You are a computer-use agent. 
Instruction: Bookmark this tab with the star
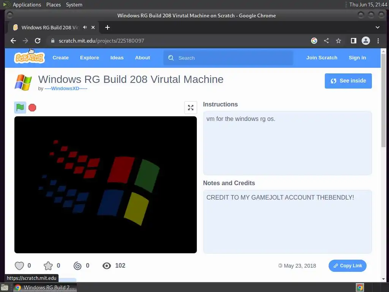[338, 41]
